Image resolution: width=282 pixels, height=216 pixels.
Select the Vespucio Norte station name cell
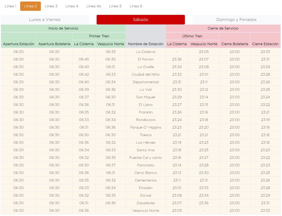click(x=146, y=210)
